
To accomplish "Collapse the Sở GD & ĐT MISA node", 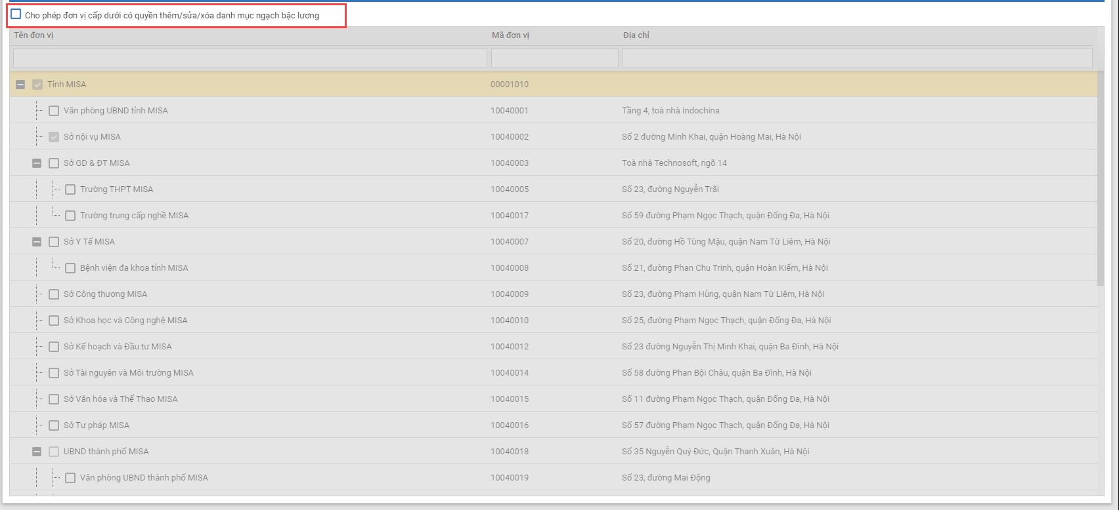I will (x=37, y=163).
